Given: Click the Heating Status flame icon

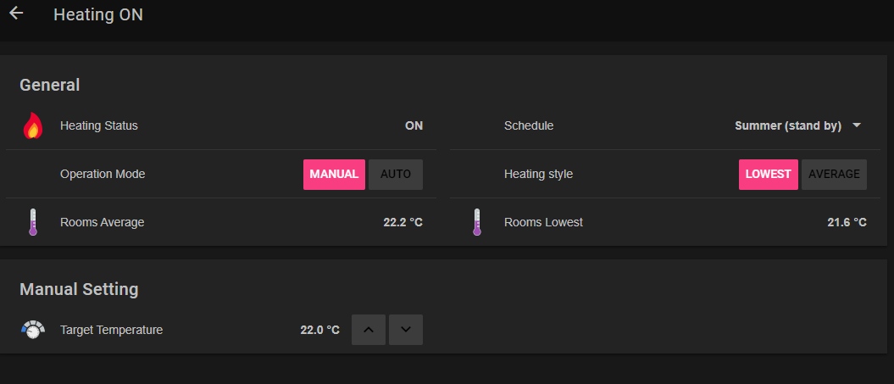Looking at the screenshot, I should coord(33,126).
